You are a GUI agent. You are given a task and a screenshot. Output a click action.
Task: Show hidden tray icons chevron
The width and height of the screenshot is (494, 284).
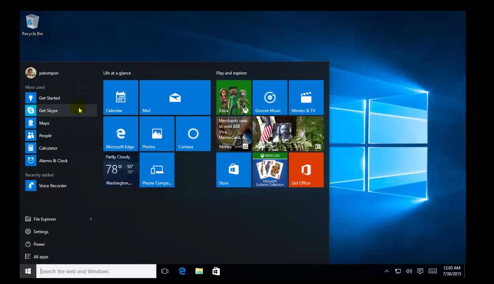[x=387, y=271]
